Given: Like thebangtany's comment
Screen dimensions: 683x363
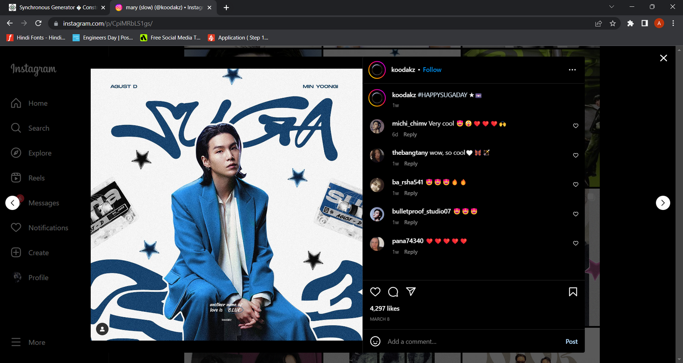Looking at the screenshot, I should [575, 155].
